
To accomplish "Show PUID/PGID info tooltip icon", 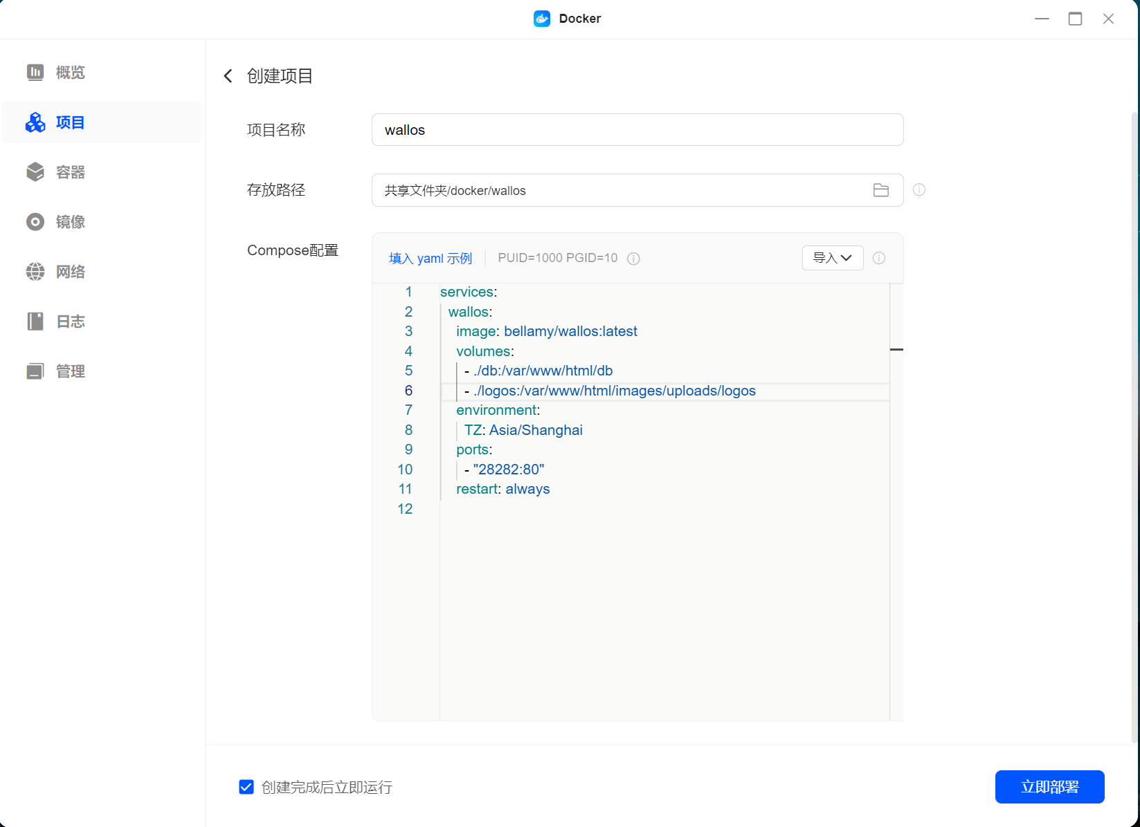I will pyautogui.click(x=633, y=259).
